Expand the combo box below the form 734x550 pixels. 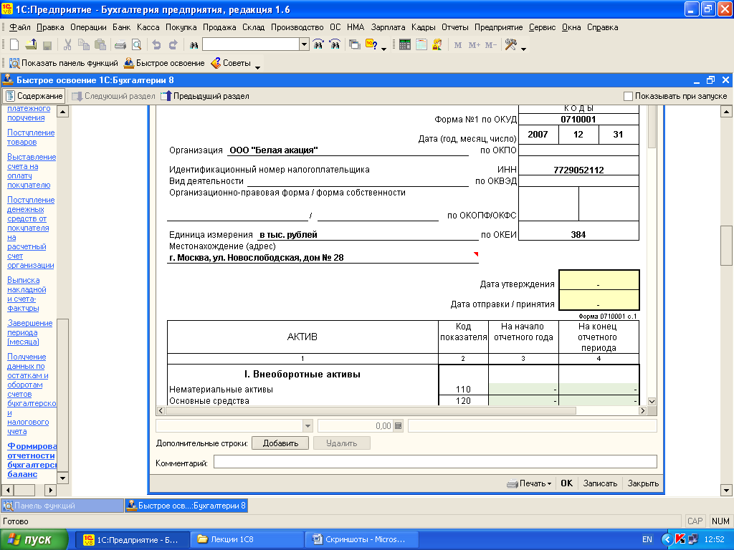[308, 425]
